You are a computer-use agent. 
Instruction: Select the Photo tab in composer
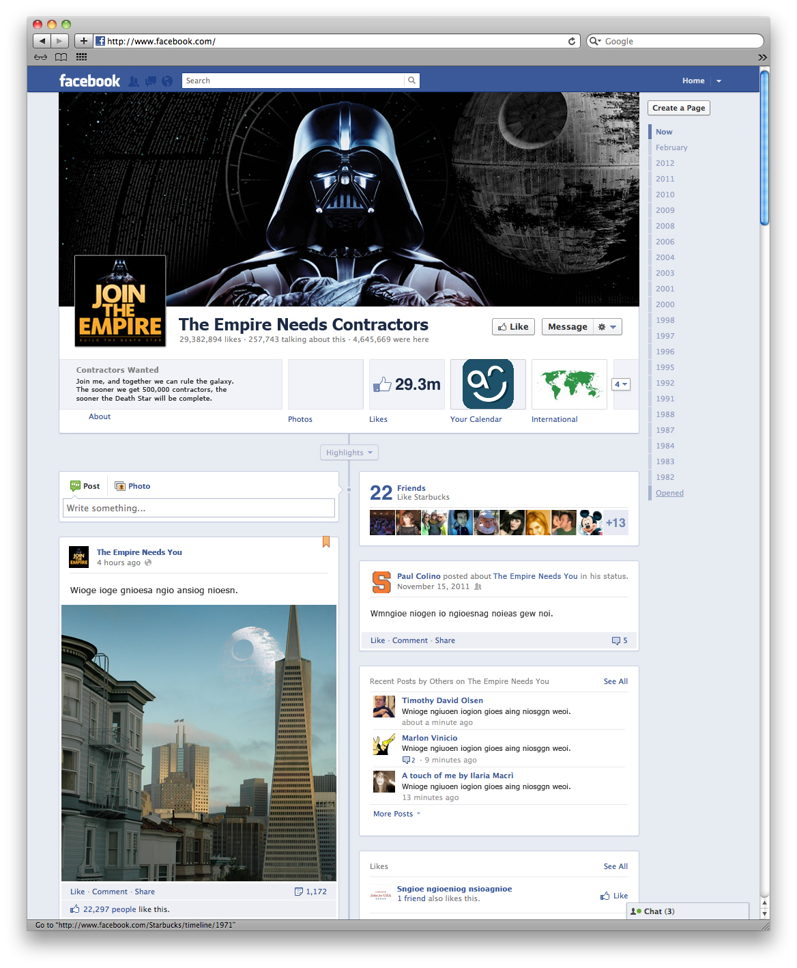point(132,486)
